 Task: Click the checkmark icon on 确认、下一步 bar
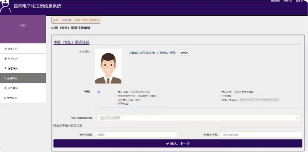(168, 144)
